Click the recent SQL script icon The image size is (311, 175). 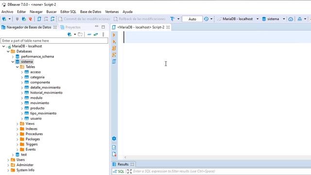point(46,19)
